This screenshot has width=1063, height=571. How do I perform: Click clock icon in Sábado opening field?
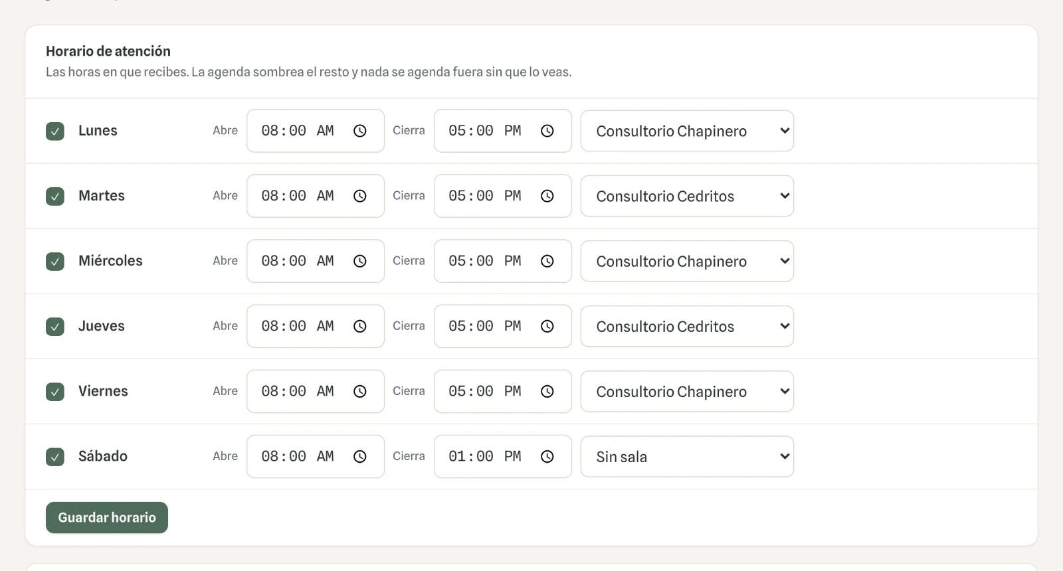point(359,456)
